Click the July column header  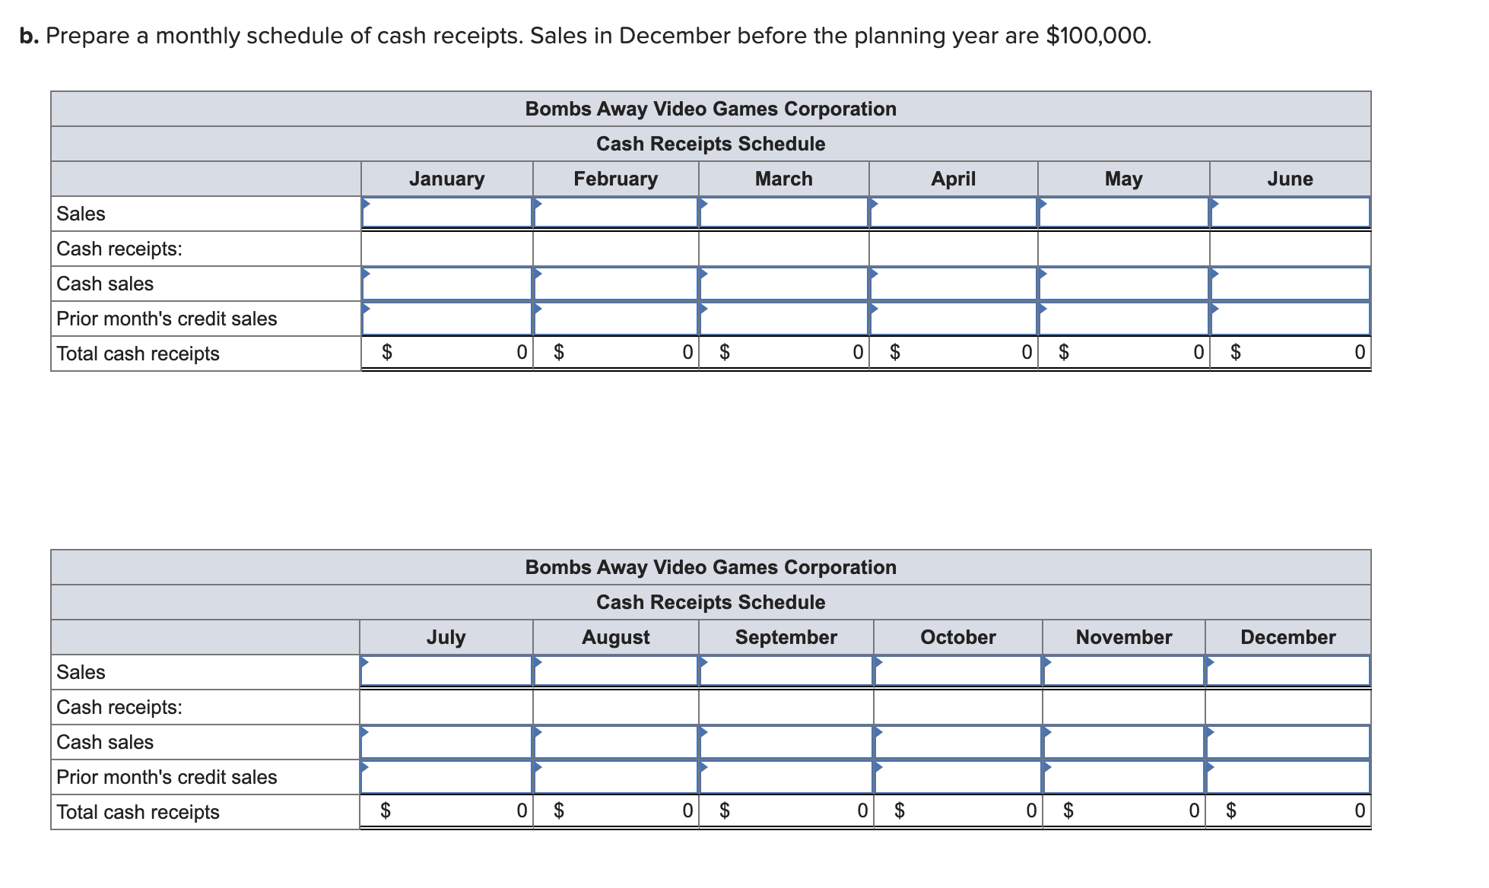pyautogui.click(x=446, y=637)
